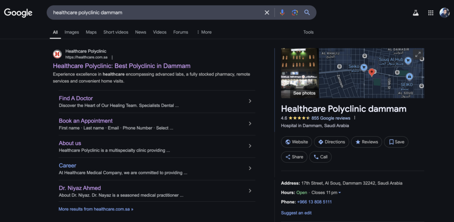
Task: Open the Book an Appointment sitelink
Action: (86, 121)
